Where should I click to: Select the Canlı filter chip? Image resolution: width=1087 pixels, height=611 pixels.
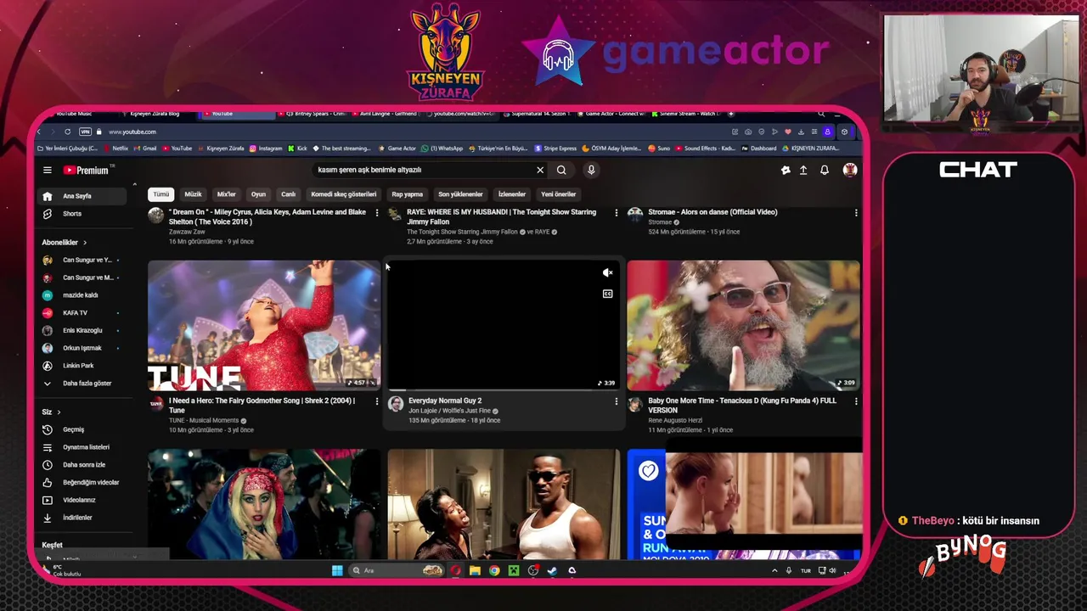click(x=289, y=194)
